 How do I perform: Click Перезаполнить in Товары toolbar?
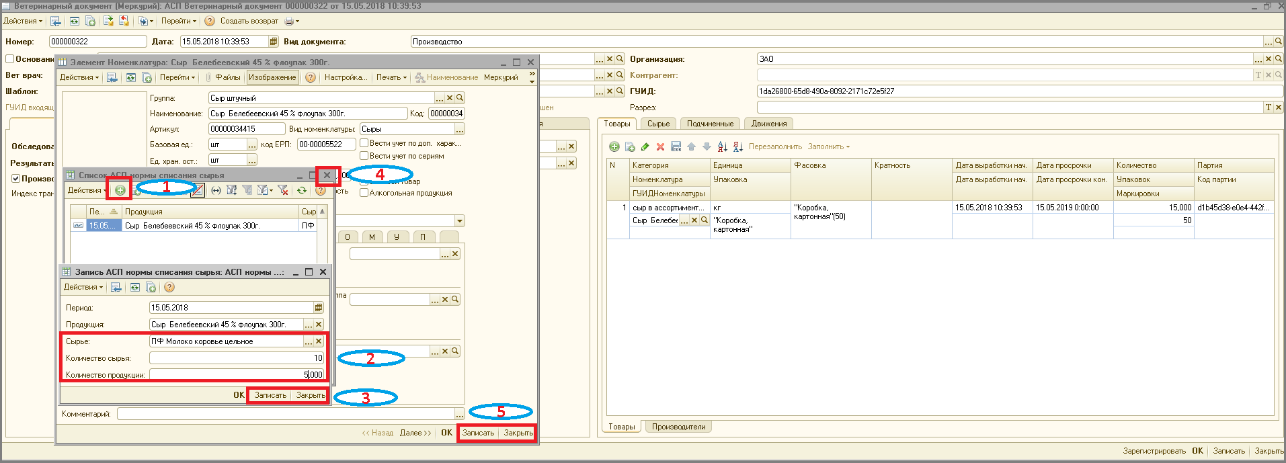click(x=775, y=146)
